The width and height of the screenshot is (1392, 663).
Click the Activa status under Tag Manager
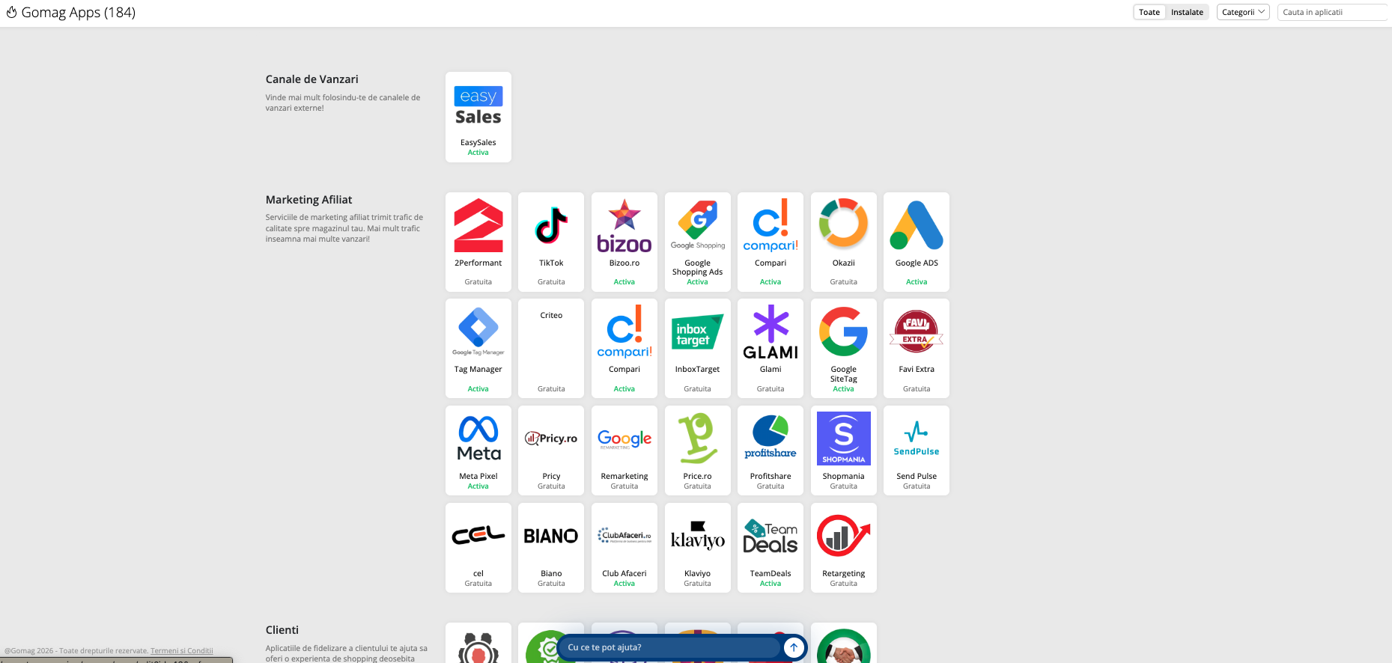point(478,389)
